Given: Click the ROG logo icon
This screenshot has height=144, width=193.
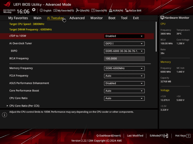Looking at the screenshot, I should (x=7, y=4).
